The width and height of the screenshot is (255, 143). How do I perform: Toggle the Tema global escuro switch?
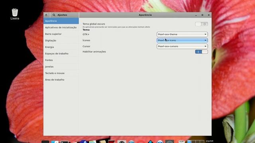point(201,24)
